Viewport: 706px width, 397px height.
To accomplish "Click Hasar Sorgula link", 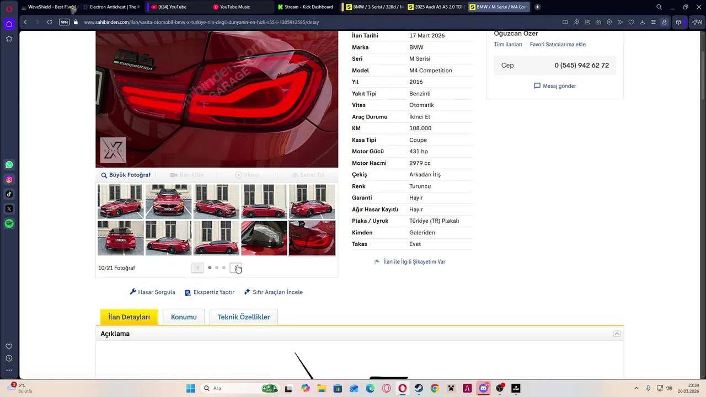I will [x=152, y=292].
